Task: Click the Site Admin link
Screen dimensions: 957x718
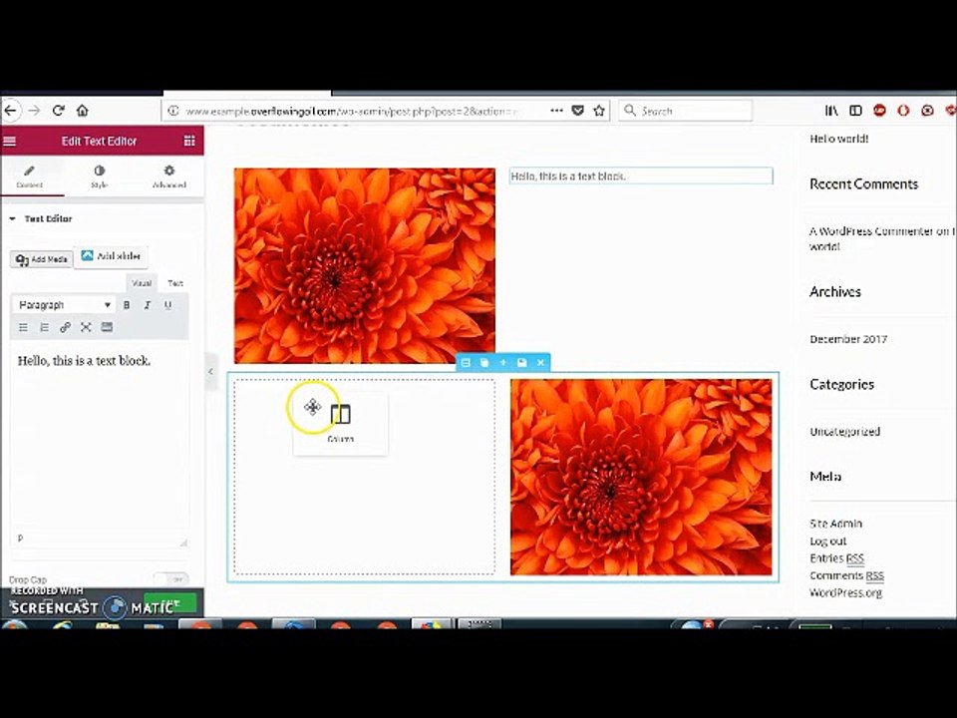Action: point(835,524)
